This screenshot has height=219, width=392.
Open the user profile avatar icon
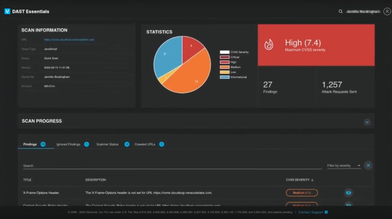pos(387,11)
